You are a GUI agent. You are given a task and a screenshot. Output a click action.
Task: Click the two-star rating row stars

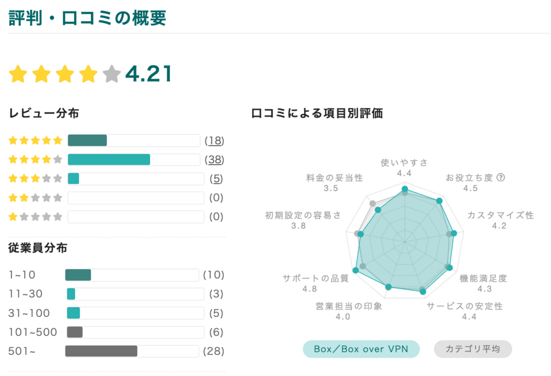[36, 198]
